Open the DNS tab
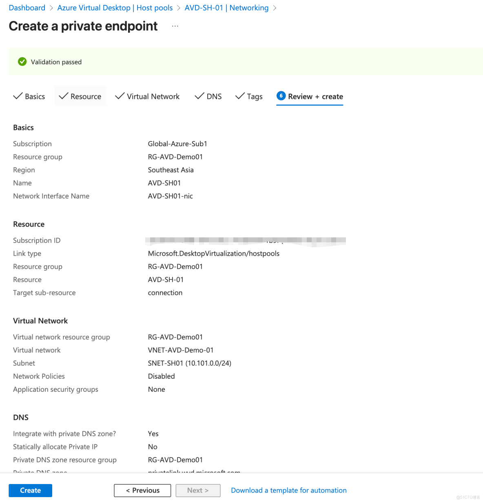 (213, 96)
